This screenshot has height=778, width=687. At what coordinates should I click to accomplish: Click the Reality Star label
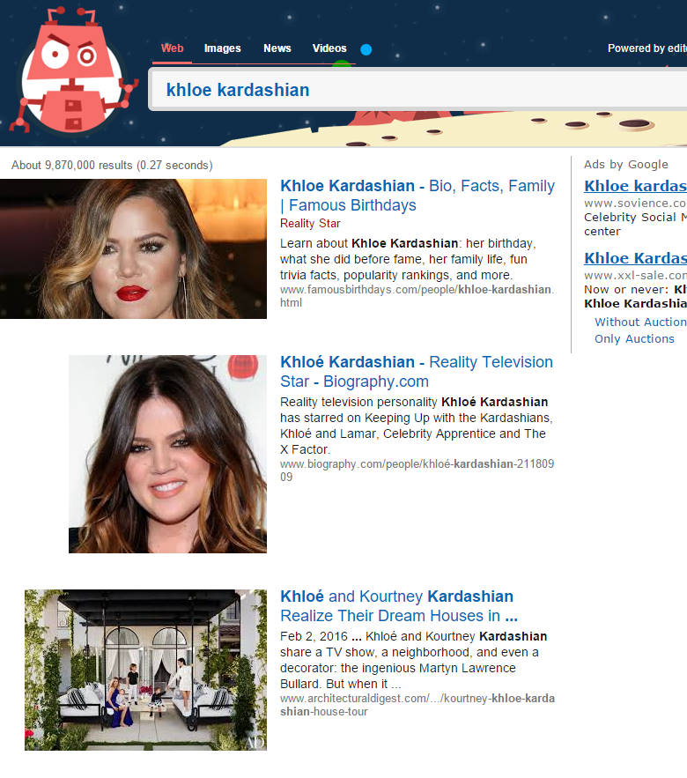[310, 223]
